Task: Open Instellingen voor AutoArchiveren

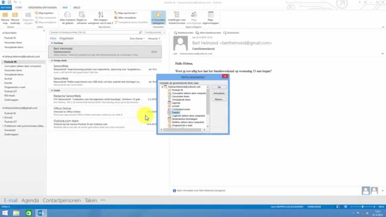Action: (177, 18)
